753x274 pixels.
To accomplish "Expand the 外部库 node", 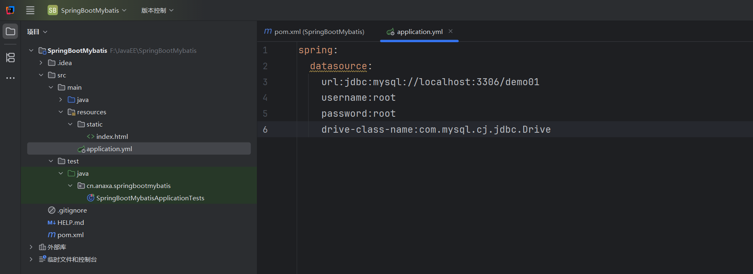I will pos(31,247).
